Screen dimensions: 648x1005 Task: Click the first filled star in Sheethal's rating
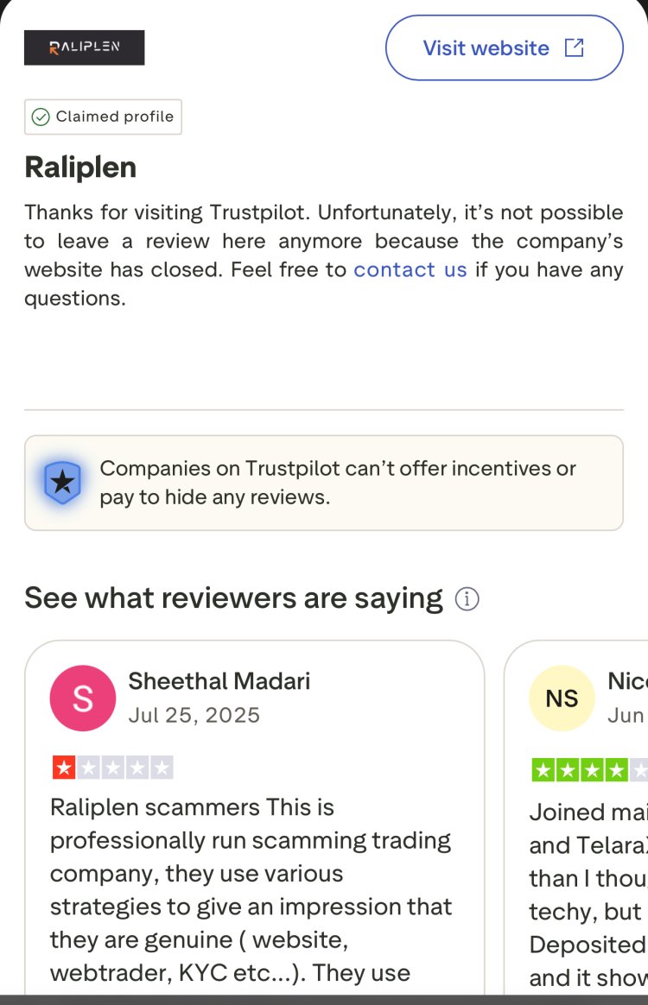(62, 766)
